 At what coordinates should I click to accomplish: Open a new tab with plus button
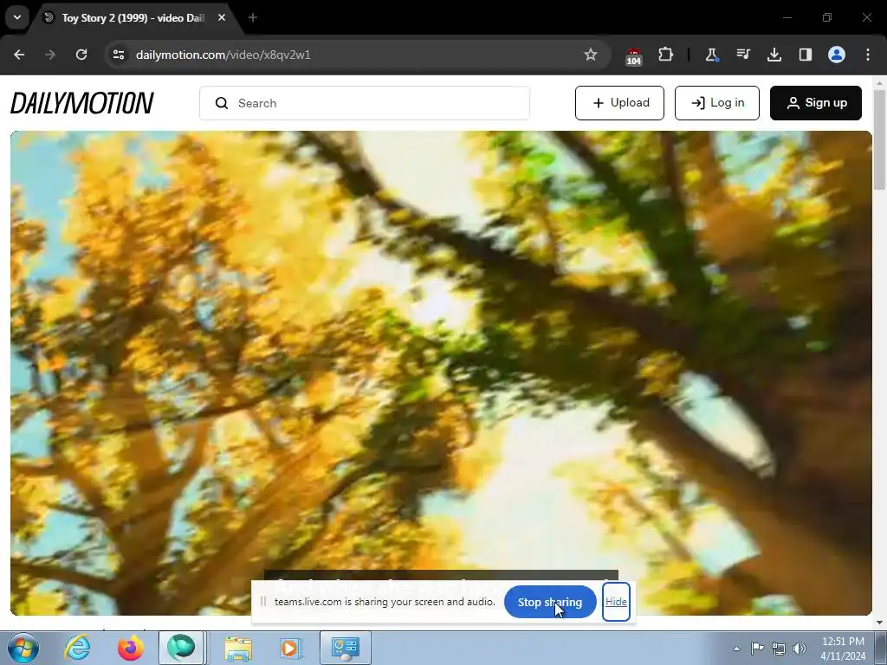[253, 17]
